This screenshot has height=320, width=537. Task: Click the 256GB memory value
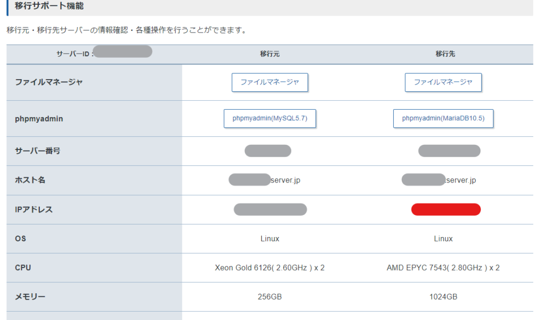click(270, 297)
